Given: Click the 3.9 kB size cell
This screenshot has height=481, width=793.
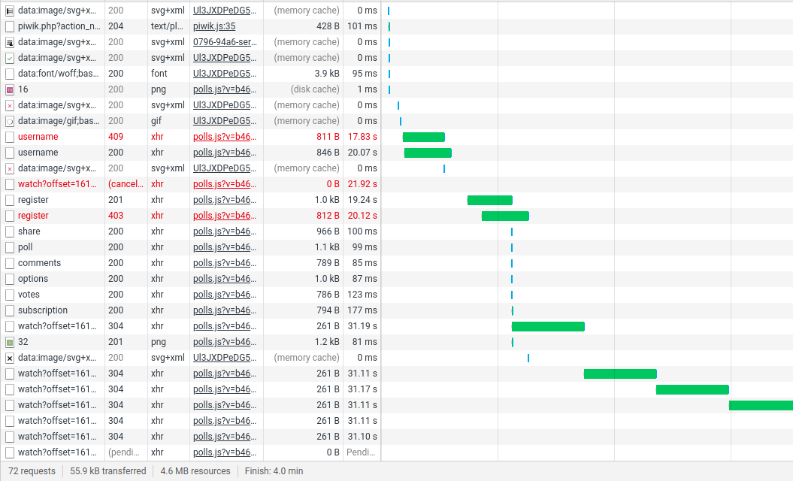Looking at the screenshot, I should click(x=327, y=74).
